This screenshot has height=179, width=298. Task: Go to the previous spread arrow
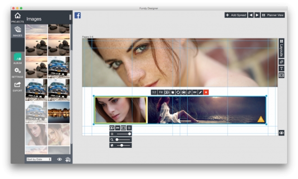click(x=251, y=15)
